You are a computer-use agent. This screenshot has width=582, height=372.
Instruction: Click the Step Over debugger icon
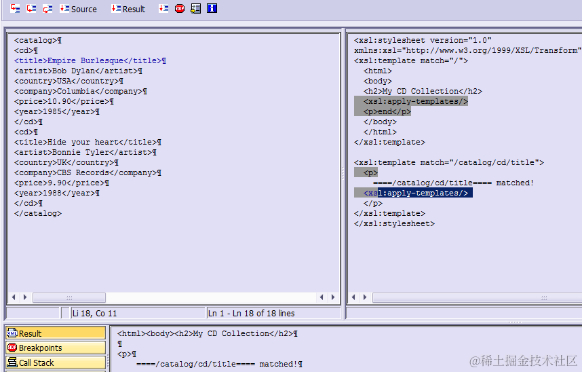[32, 9]
